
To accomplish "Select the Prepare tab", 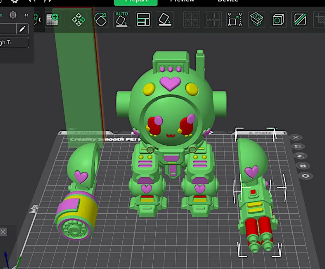I will coord(136,2).
